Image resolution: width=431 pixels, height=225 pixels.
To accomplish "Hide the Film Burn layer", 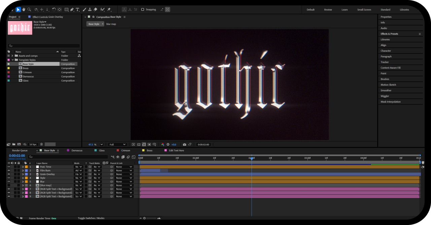I will (9, 171).
